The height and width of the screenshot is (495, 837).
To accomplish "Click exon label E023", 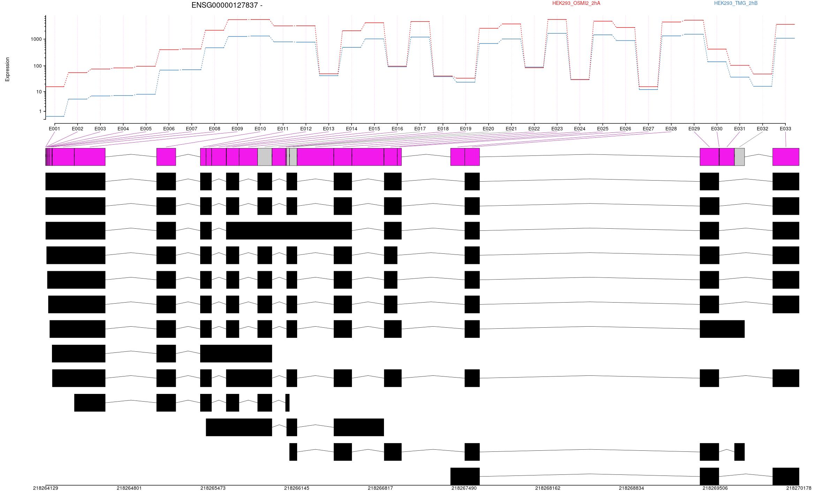I will pos(557,129).
